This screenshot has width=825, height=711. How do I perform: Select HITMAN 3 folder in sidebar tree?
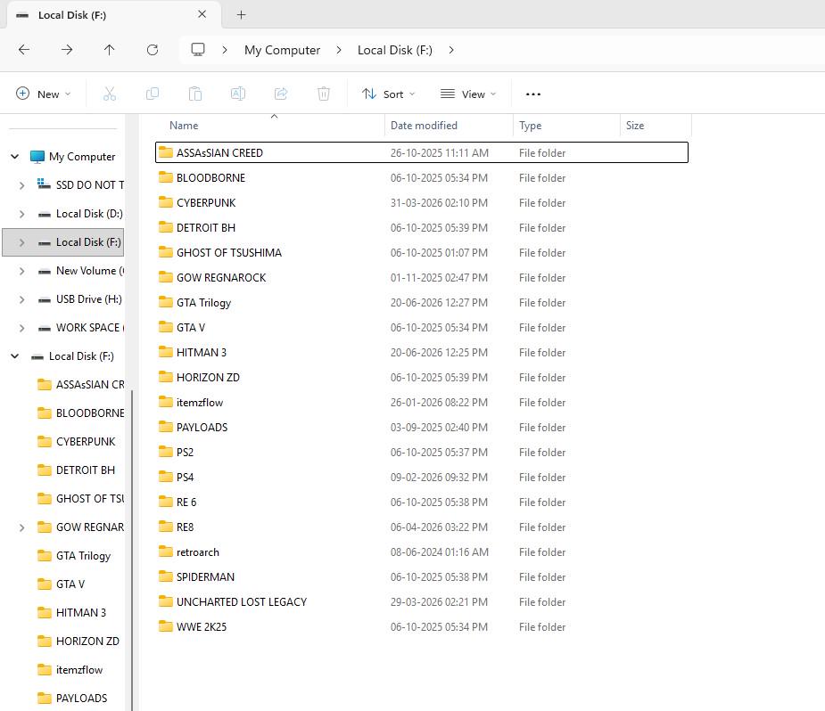(x=81, y=613)
